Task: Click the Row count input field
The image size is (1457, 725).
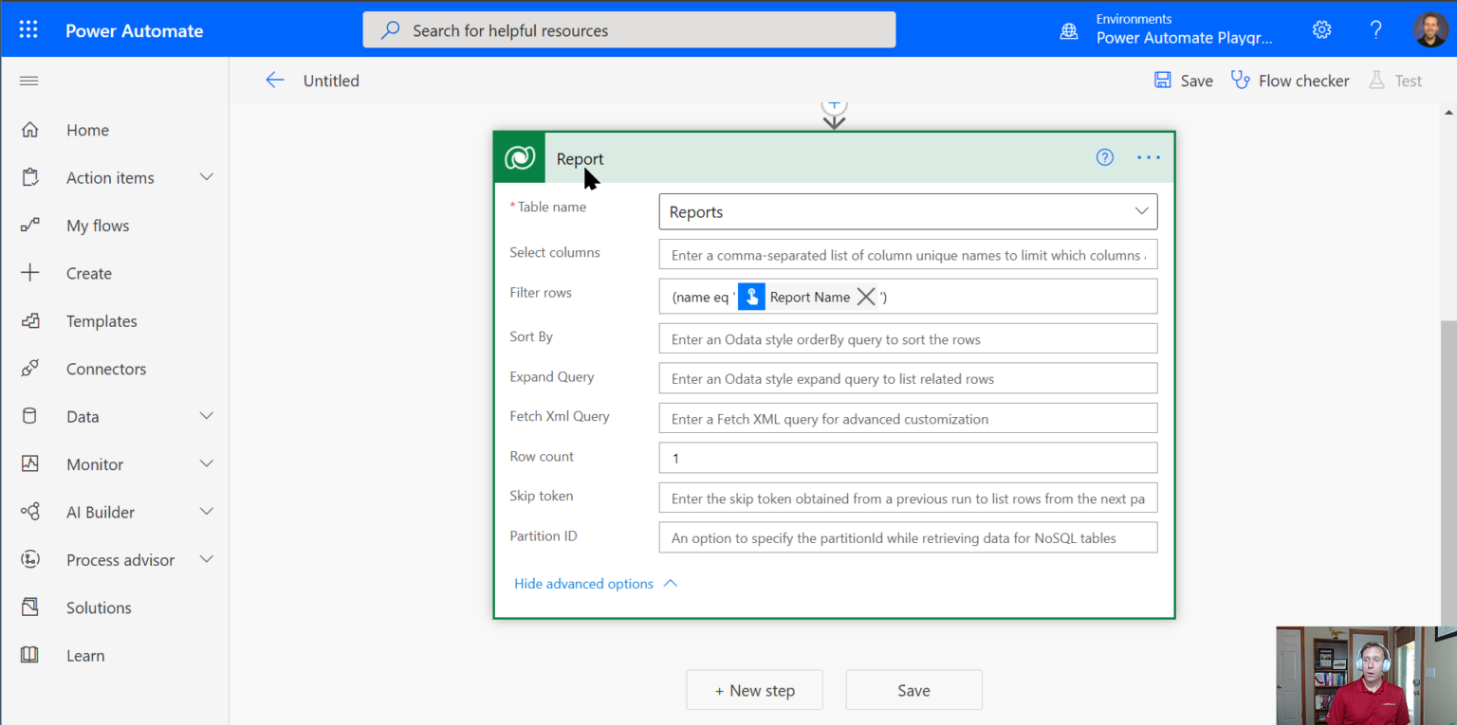Action: [908, 458]
